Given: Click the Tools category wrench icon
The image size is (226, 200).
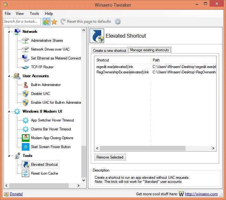Looking at the screenshot, I should point(17,156).
